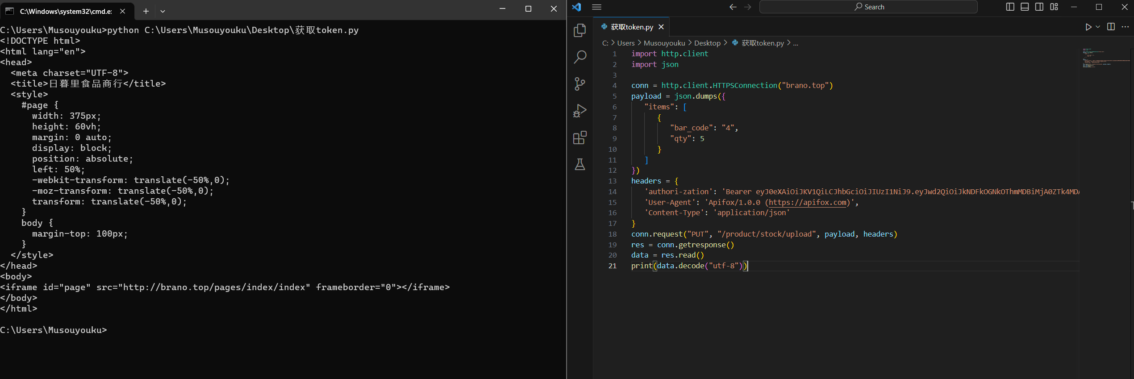Open terminal new-tab profile dropdown
Screen dimensions: 1134x379
163,11
